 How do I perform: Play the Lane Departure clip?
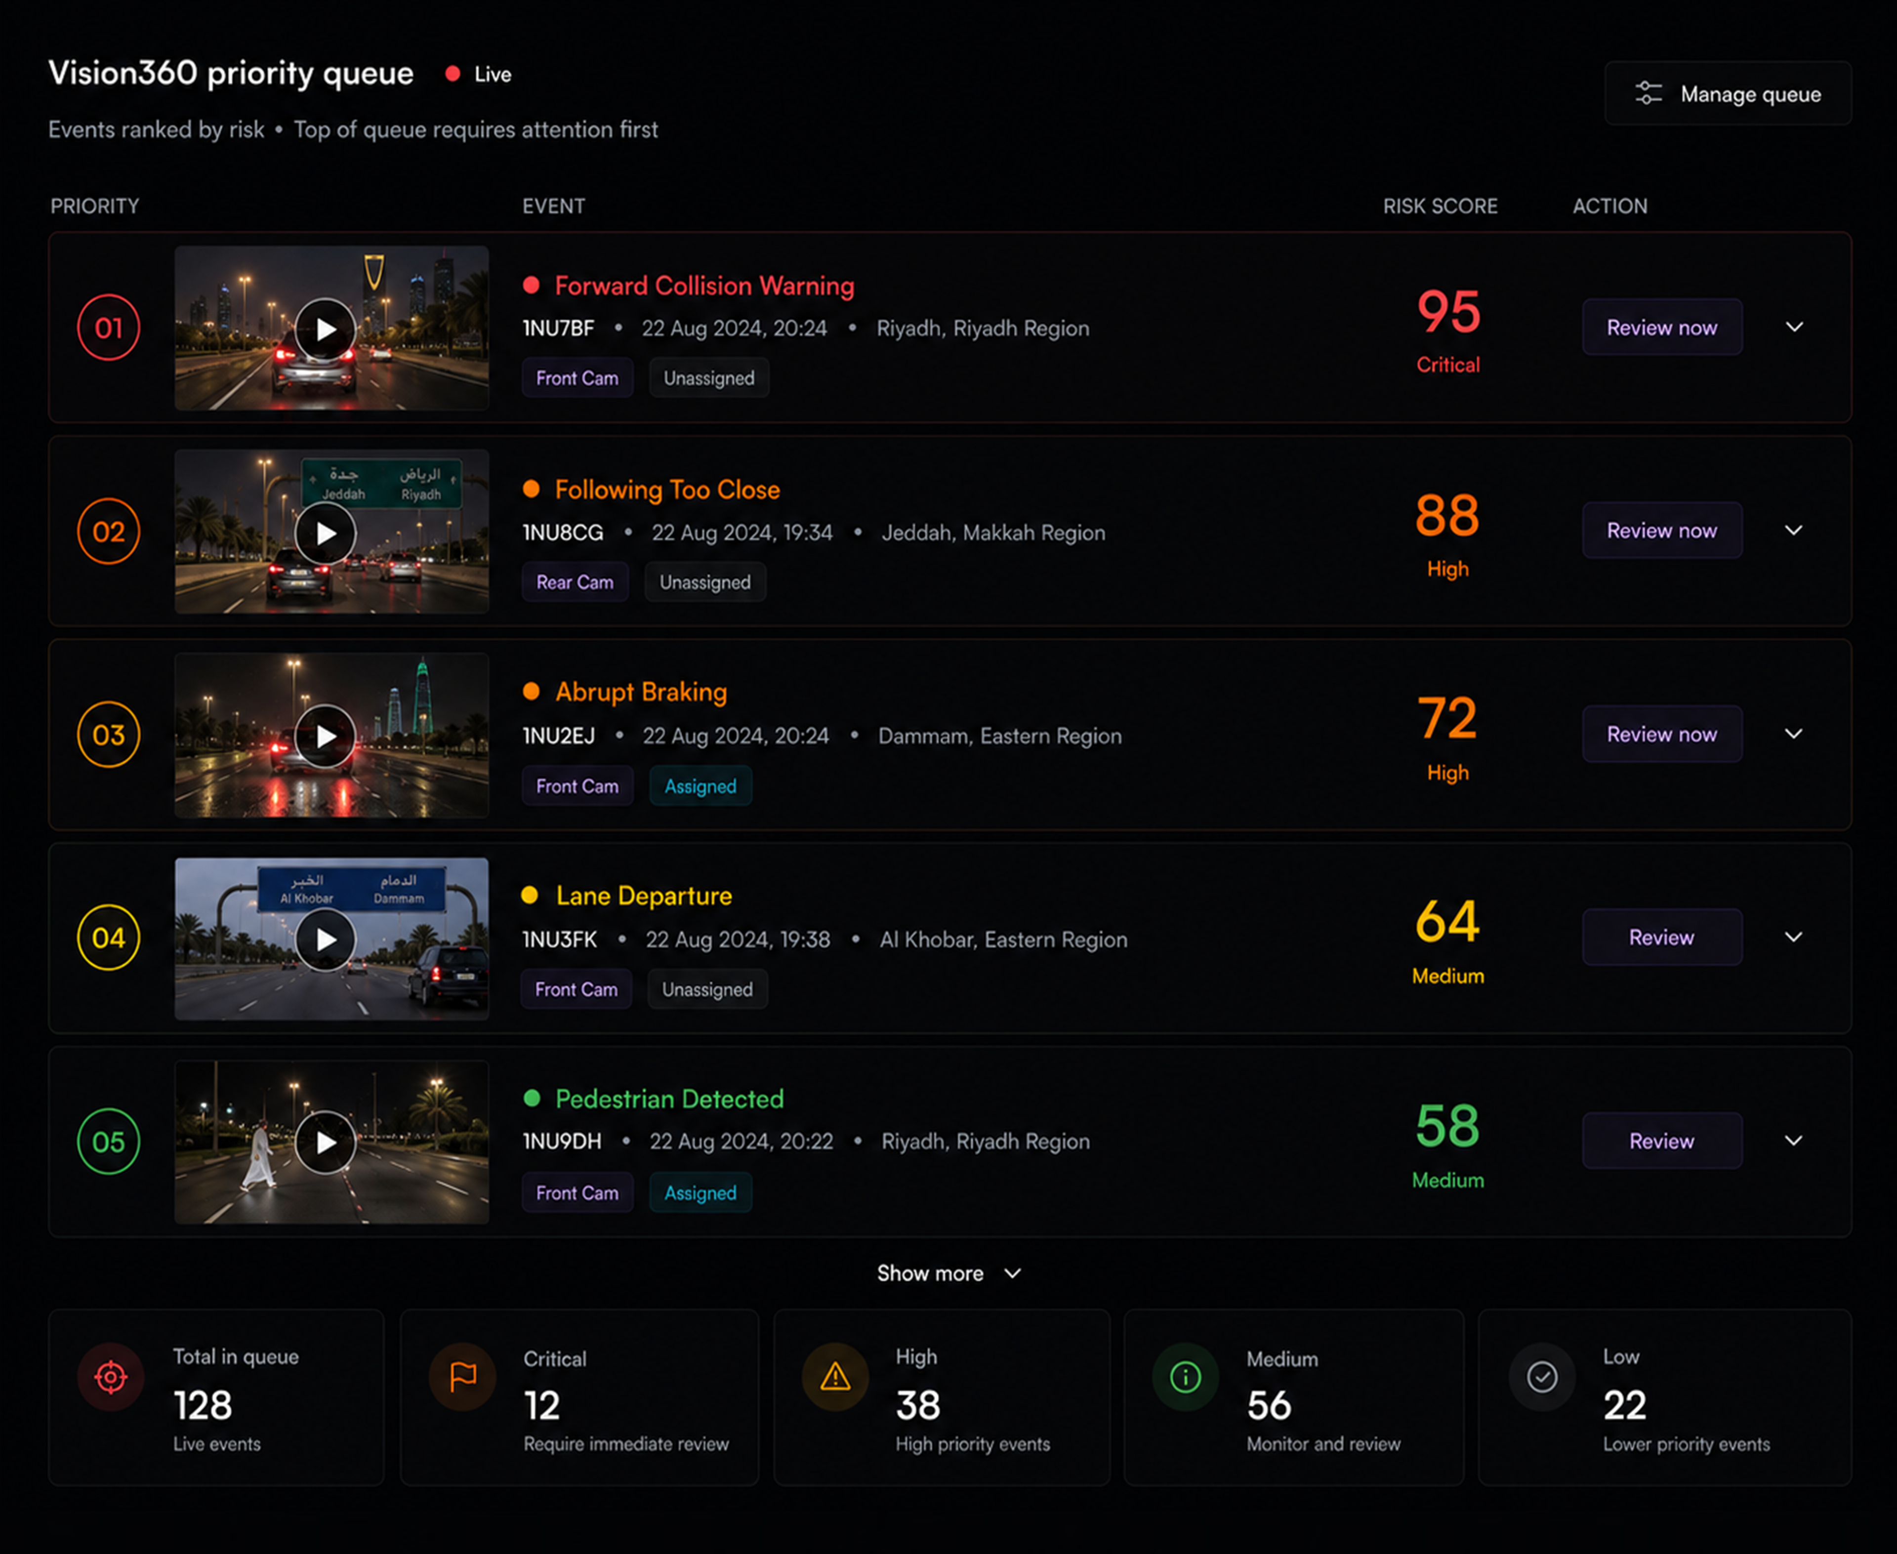tap(325, 939)
